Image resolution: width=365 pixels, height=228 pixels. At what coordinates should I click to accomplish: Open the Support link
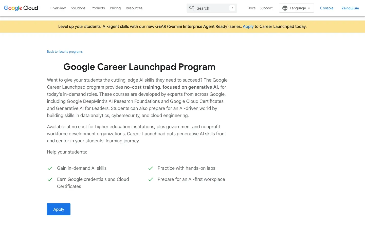(266, 8)
